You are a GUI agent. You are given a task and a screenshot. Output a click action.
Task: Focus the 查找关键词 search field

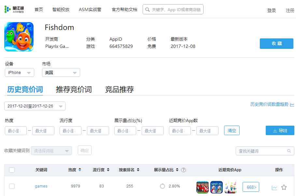[x=265, y=151]
